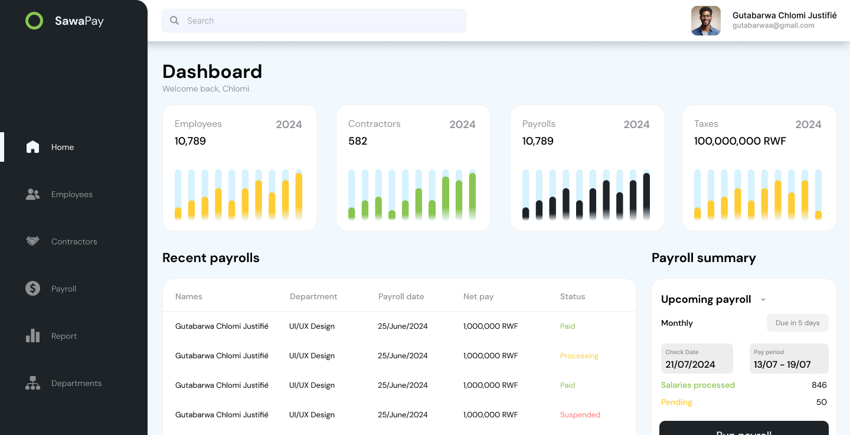Viewport: 850px width, 435px height.
Task: Click the tallest yellow bar in Employees chart
Action: tap(299, 195)
